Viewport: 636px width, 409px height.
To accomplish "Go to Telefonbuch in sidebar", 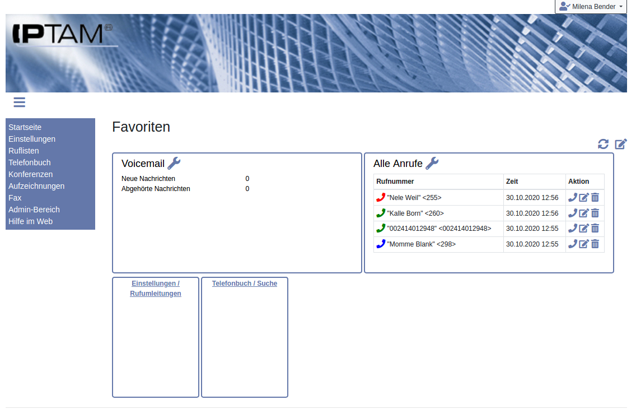I will 30,162.
